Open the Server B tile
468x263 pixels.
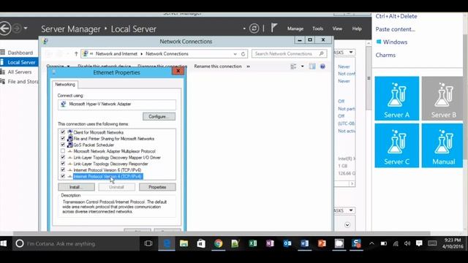point(442,99)
